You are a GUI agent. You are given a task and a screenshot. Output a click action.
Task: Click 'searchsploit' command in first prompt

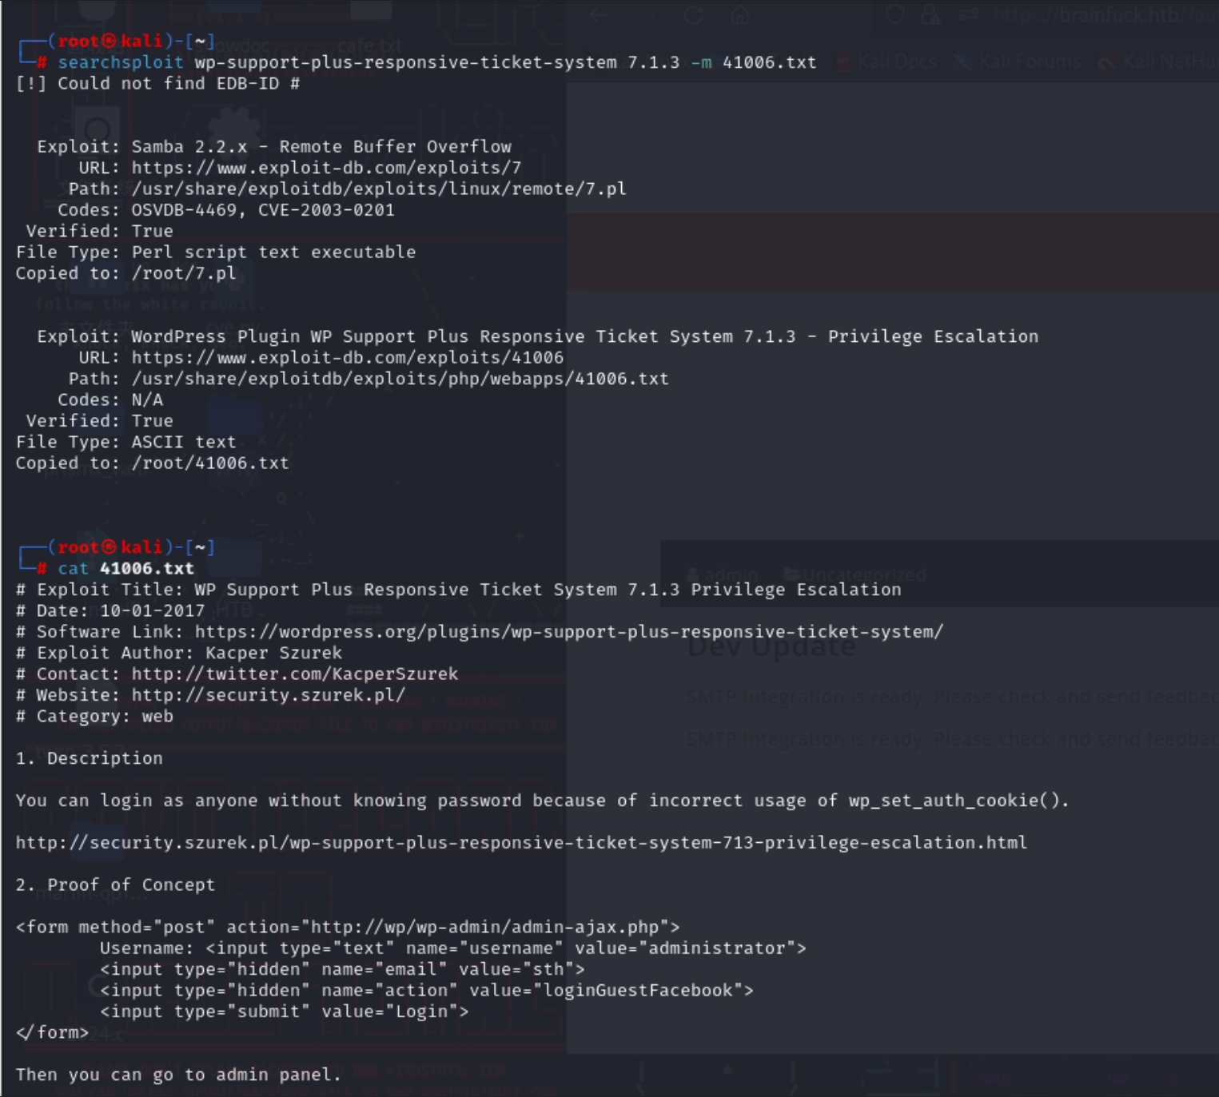pos(121,62)
